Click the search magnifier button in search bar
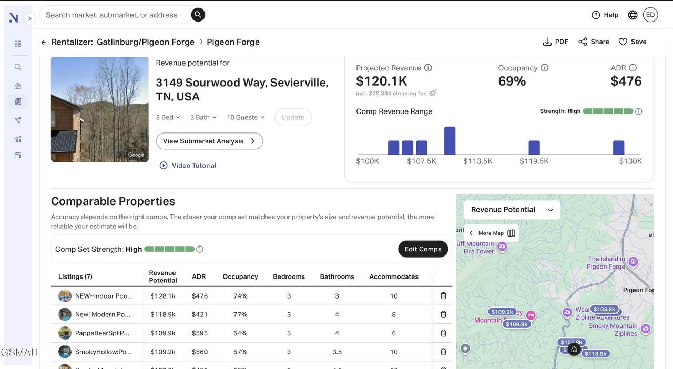This screenshot has height=369, width=673. [198, 15]
